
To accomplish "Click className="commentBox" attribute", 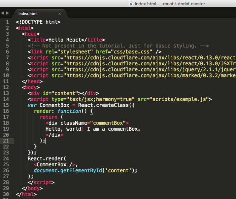I will 93,123.
